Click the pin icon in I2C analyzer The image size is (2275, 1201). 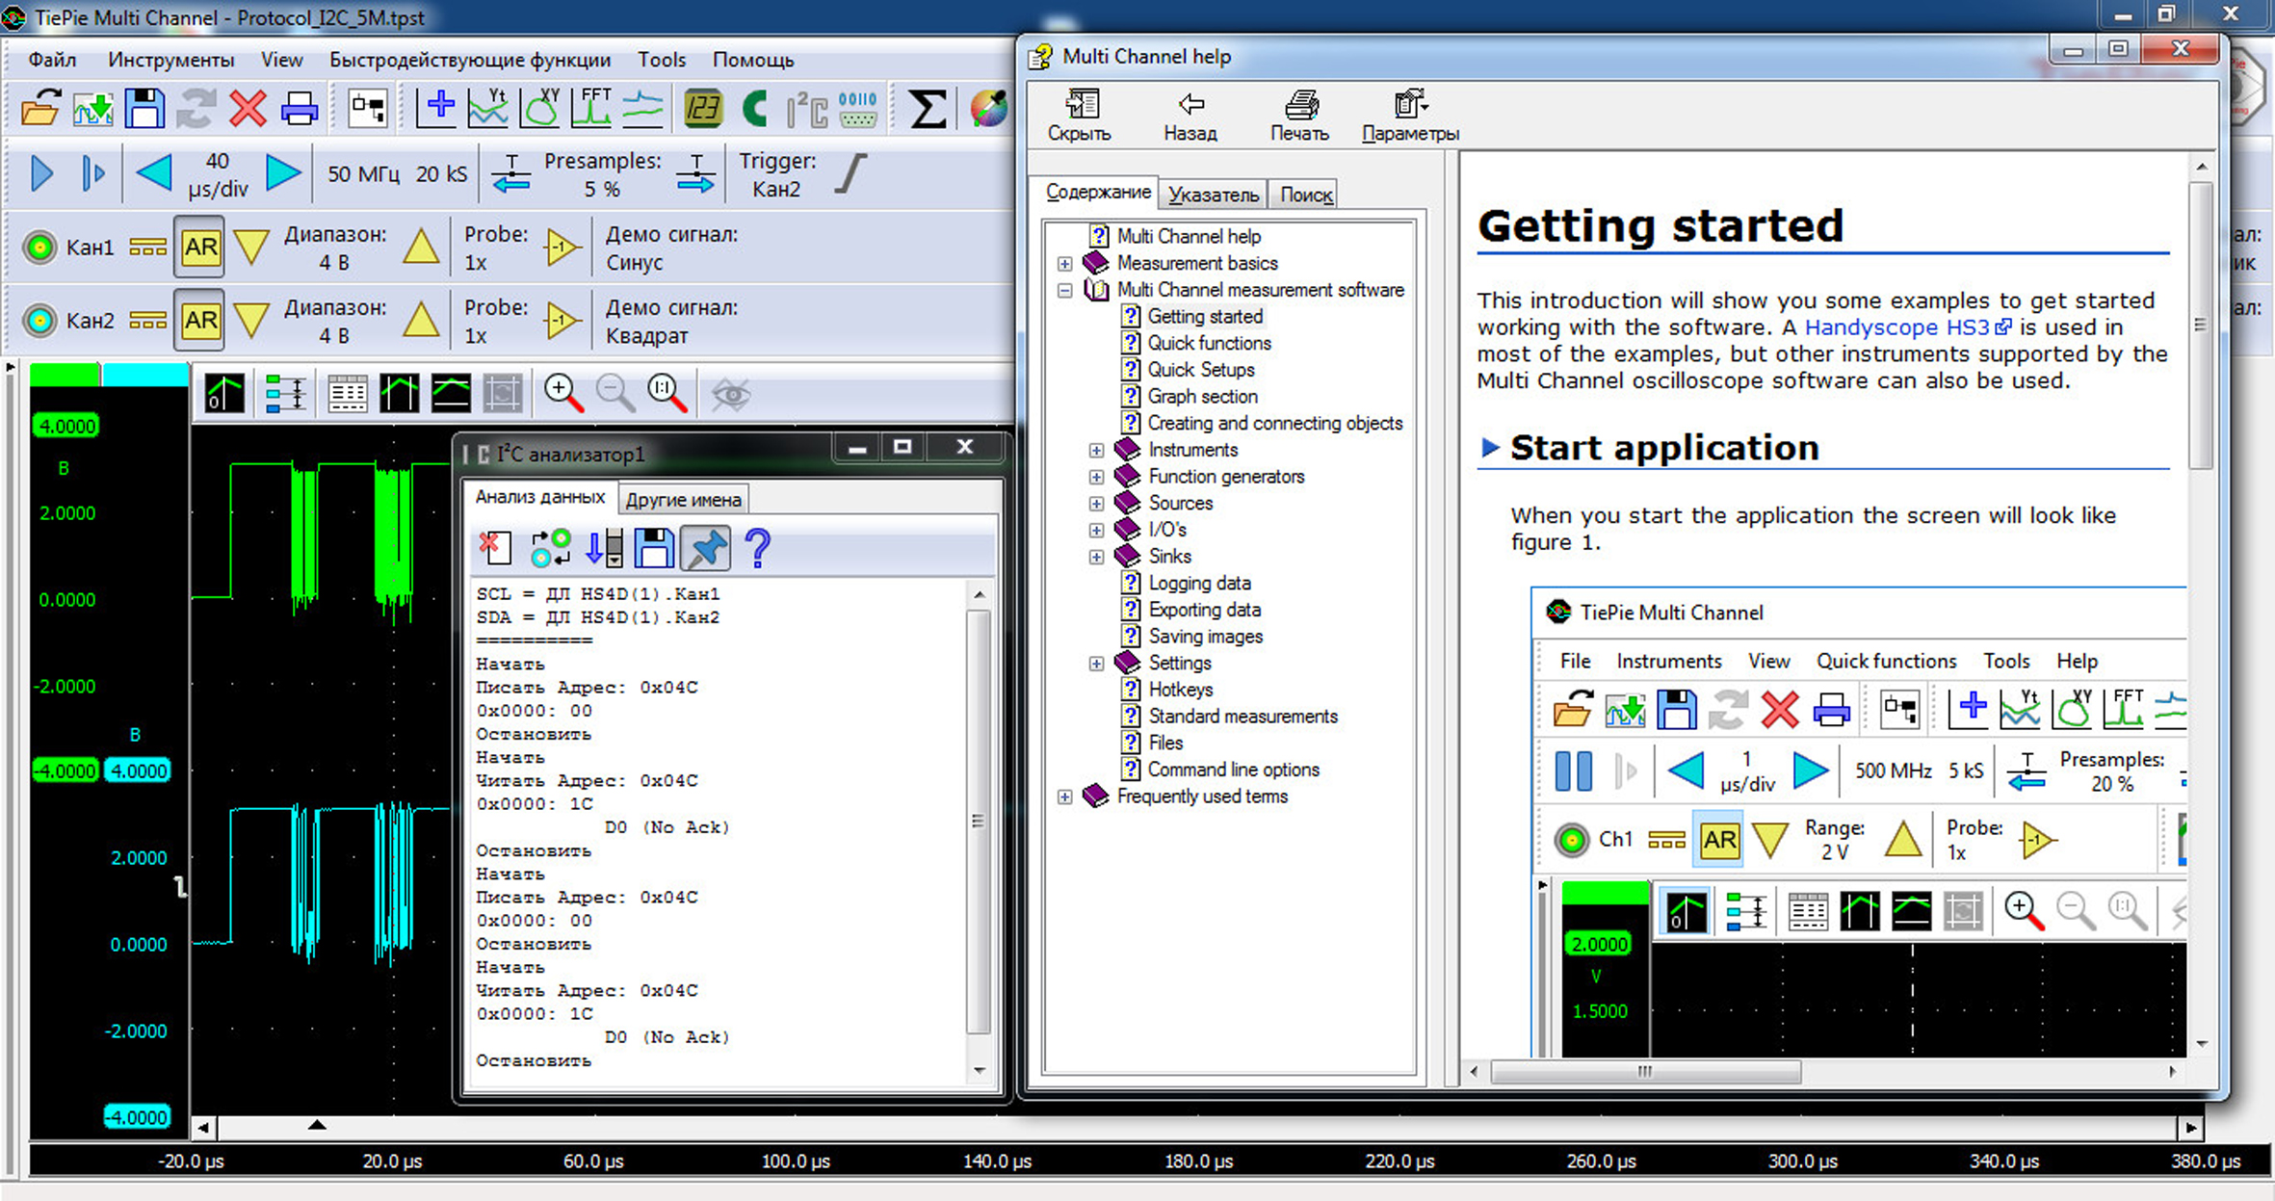tap(705, 548)
